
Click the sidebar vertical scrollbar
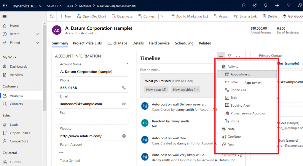click(44, 68)
